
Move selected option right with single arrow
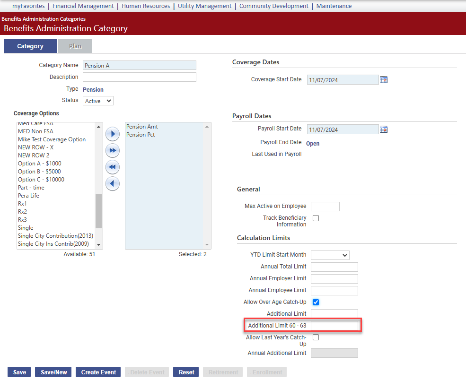tap(112, 134)
